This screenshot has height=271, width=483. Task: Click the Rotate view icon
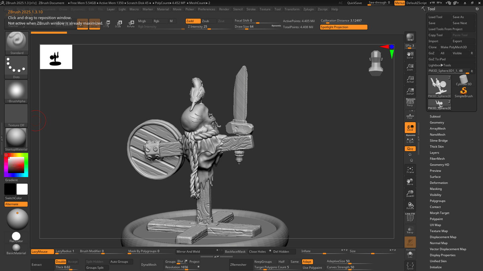pos(410,206)
